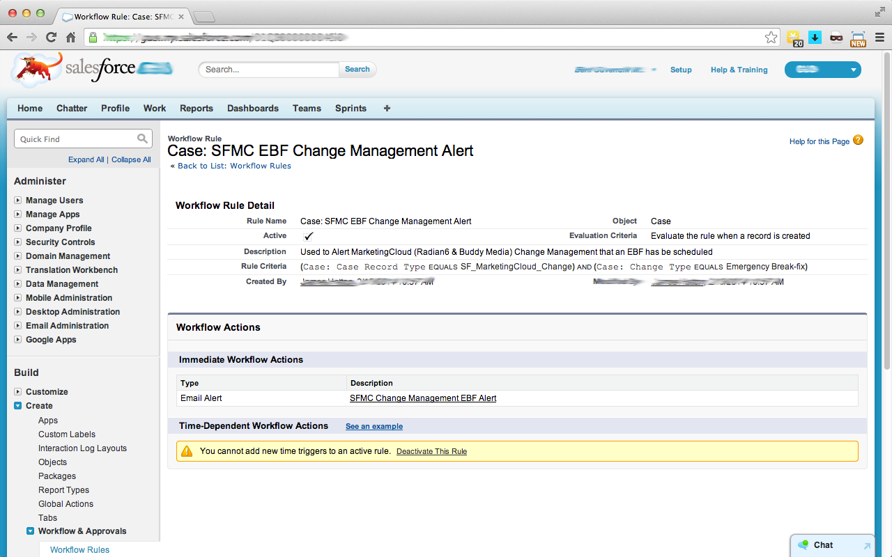The height and width of the screenshot is (557, 892).
Task: Open Report Types in sidebar
Action: coord(63,490)
